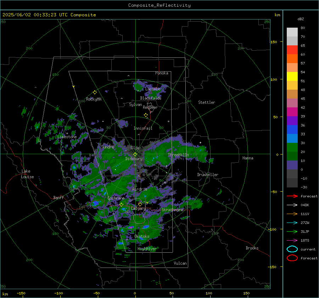Image resolution: width=319 pixels, height=298 pixels.
Task: Click the Blackfalds city label
Action: click(151, 98)
